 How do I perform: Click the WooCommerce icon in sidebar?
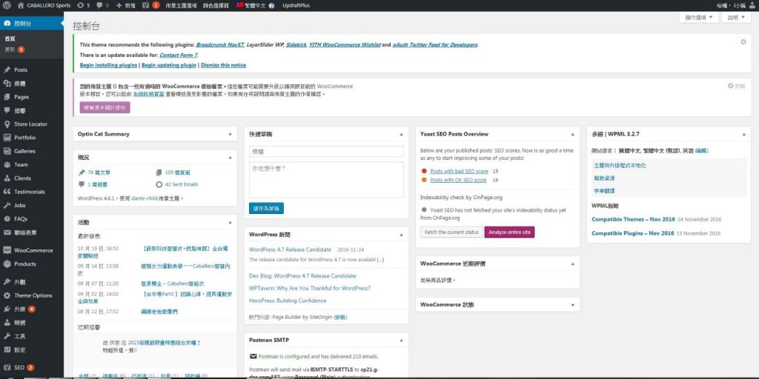tap(7, 250)
